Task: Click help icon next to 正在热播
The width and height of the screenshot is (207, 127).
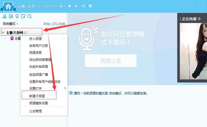Action: click(199, 19)
